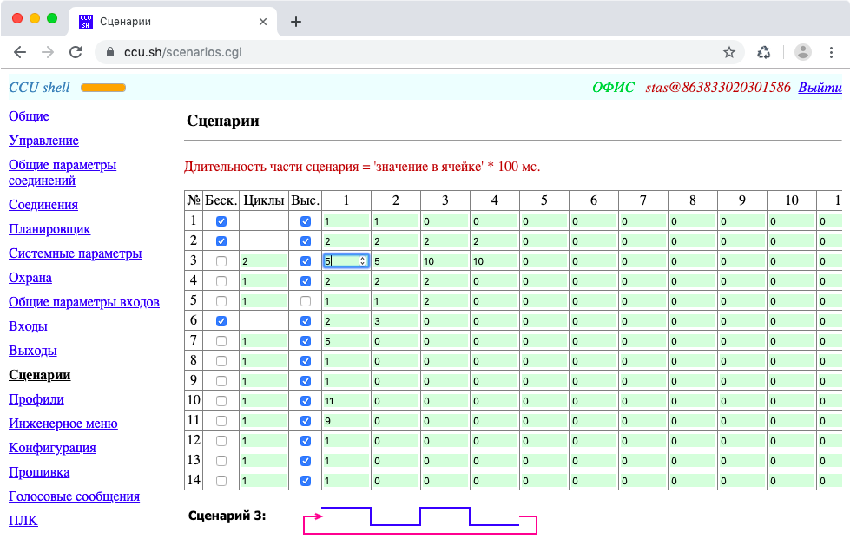Click the browser forward arrow
850x539 pixels.
[48, 52]
